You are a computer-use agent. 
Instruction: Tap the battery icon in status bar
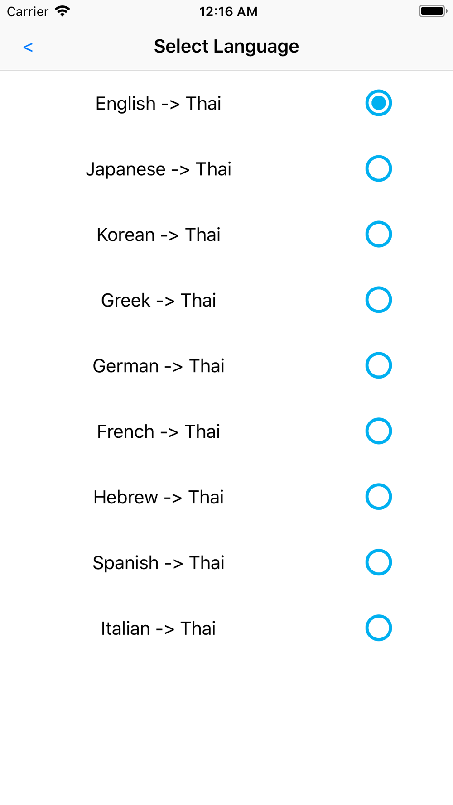click(x=433, y=11)
